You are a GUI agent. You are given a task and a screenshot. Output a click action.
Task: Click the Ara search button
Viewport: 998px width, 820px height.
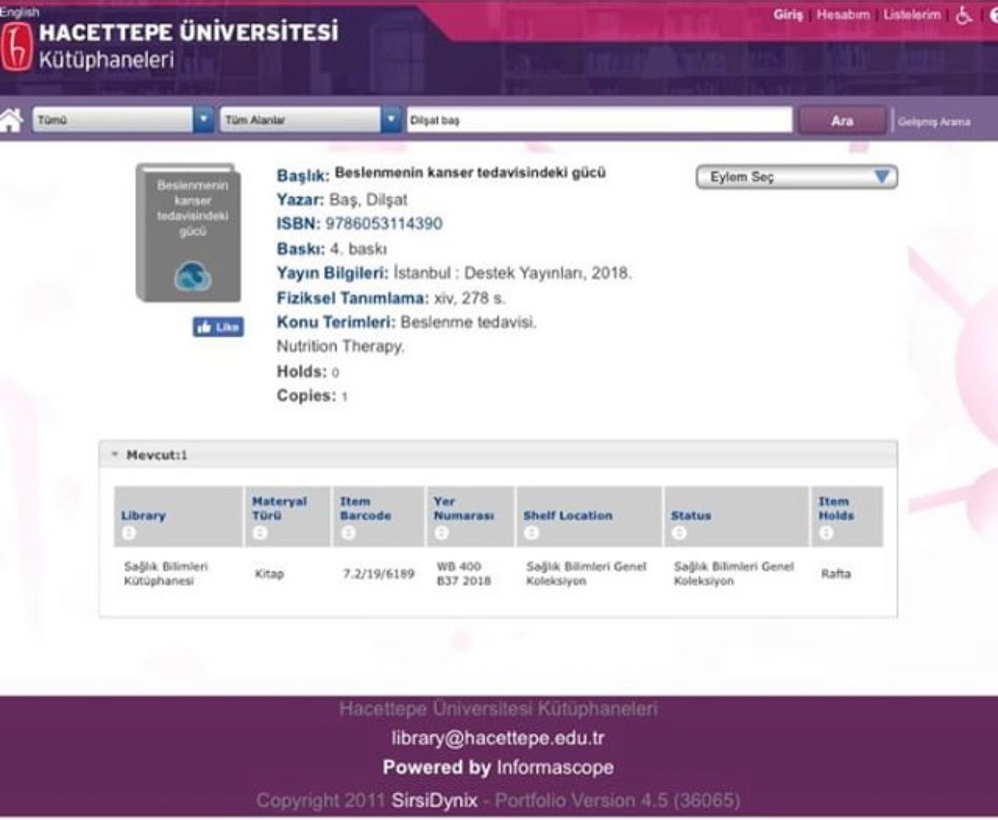(x=842, y=121)
